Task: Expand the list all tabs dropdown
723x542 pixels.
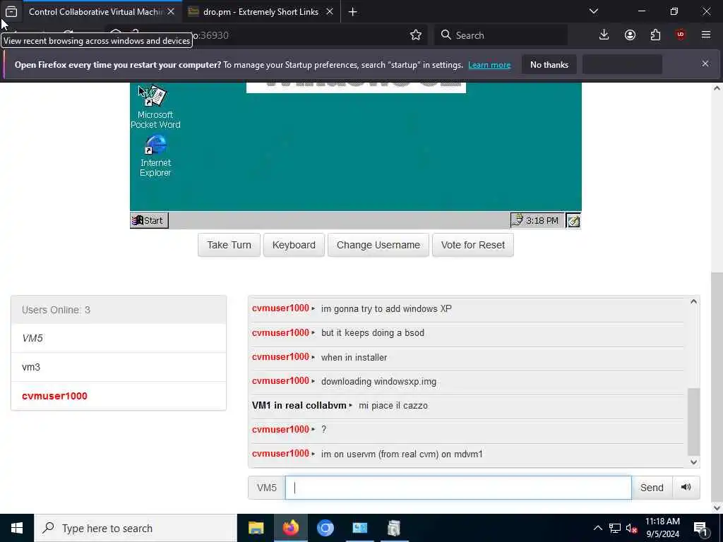Action: click(593, 11)
